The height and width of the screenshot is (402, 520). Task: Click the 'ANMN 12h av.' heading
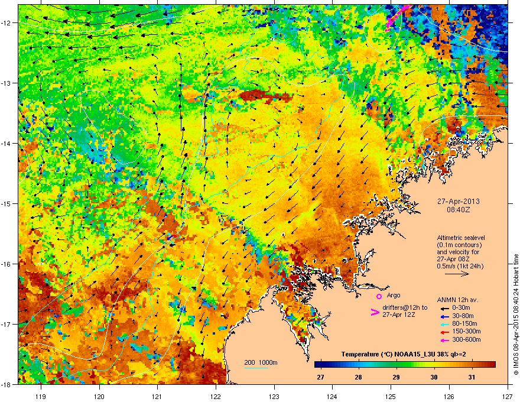click(457, 300)
